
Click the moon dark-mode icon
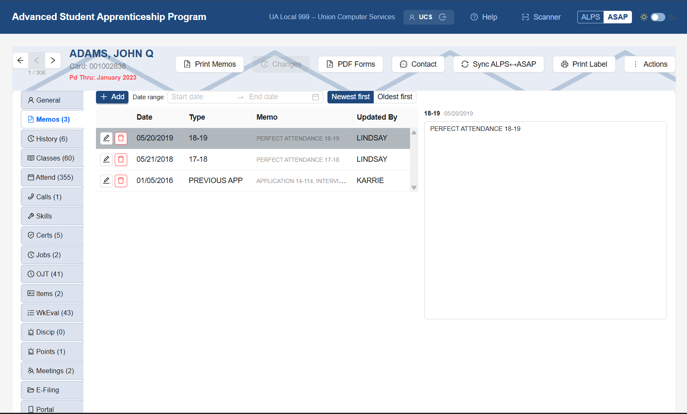[672, 17]
